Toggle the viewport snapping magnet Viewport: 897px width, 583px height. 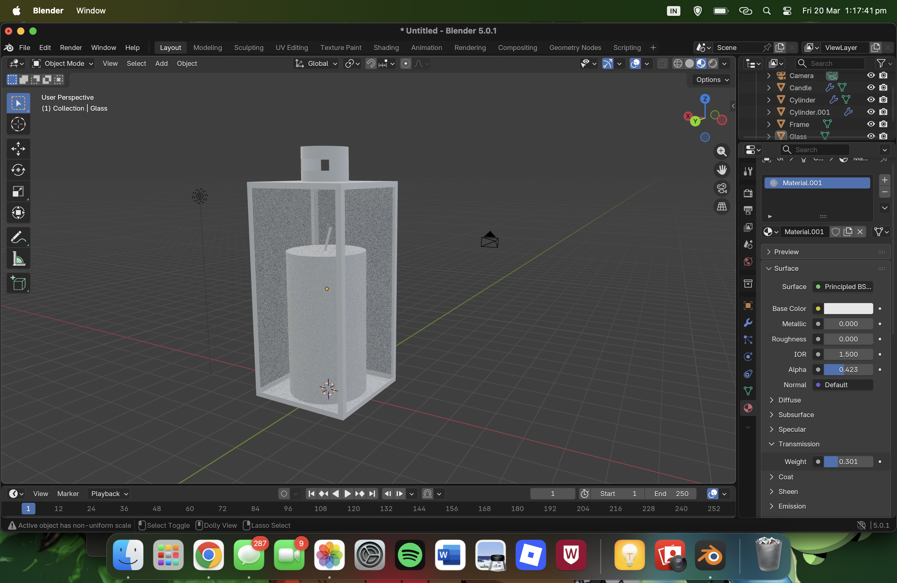371,63
